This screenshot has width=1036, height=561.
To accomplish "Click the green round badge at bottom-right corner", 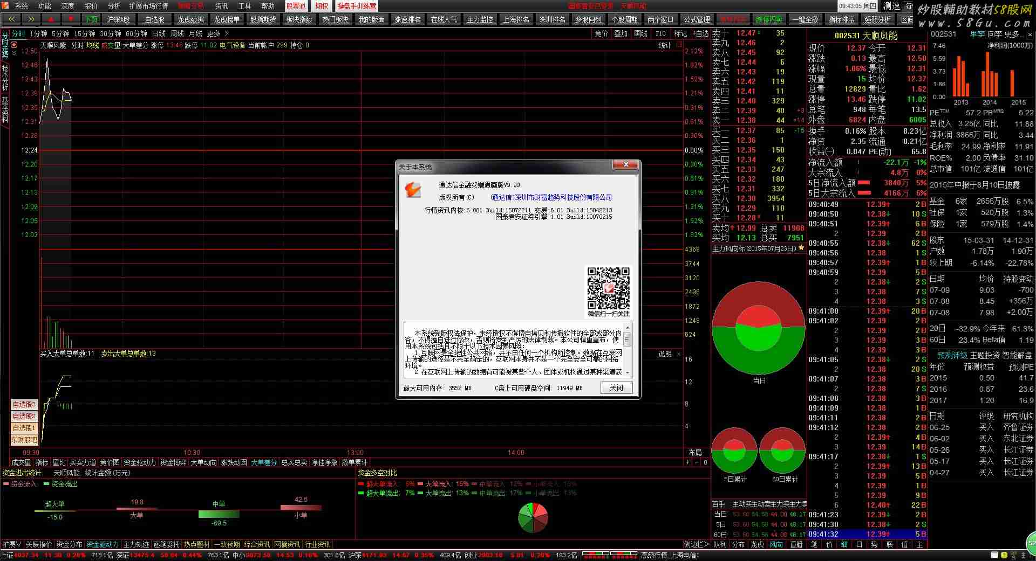I will [1031, 543].
